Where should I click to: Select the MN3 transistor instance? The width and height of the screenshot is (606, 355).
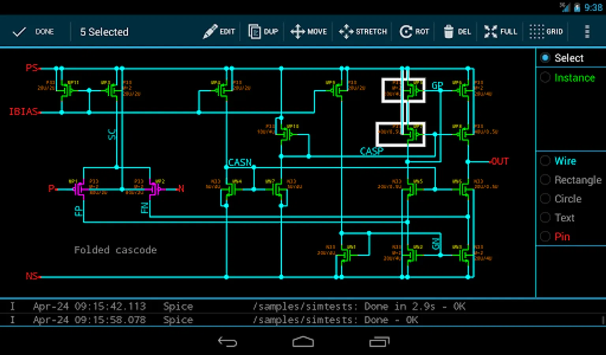[462, 256]
